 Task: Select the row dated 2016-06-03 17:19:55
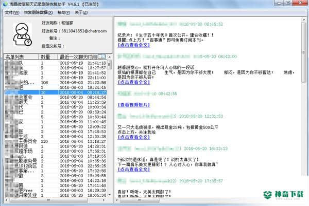[x=56, y=156]
